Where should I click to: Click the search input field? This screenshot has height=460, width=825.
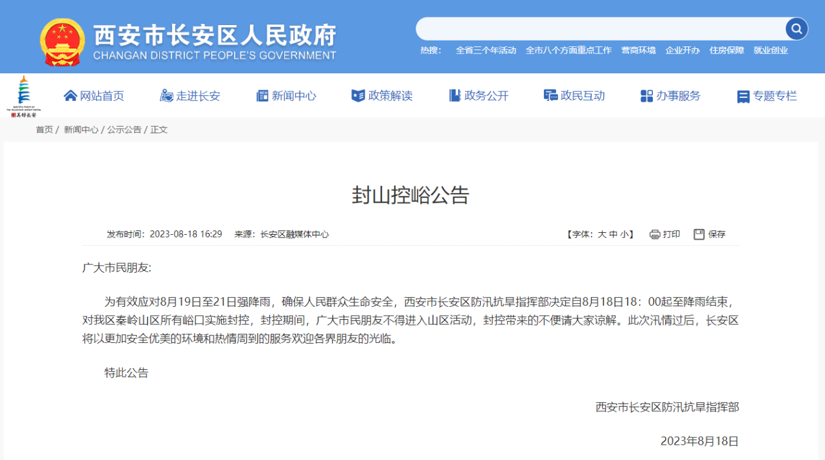(x=601, y=29)
